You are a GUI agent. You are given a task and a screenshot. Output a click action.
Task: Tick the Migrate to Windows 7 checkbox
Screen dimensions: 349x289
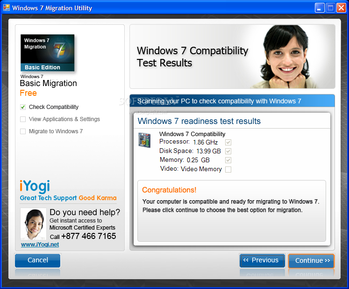pyautogui.click(x=23, y=131)
